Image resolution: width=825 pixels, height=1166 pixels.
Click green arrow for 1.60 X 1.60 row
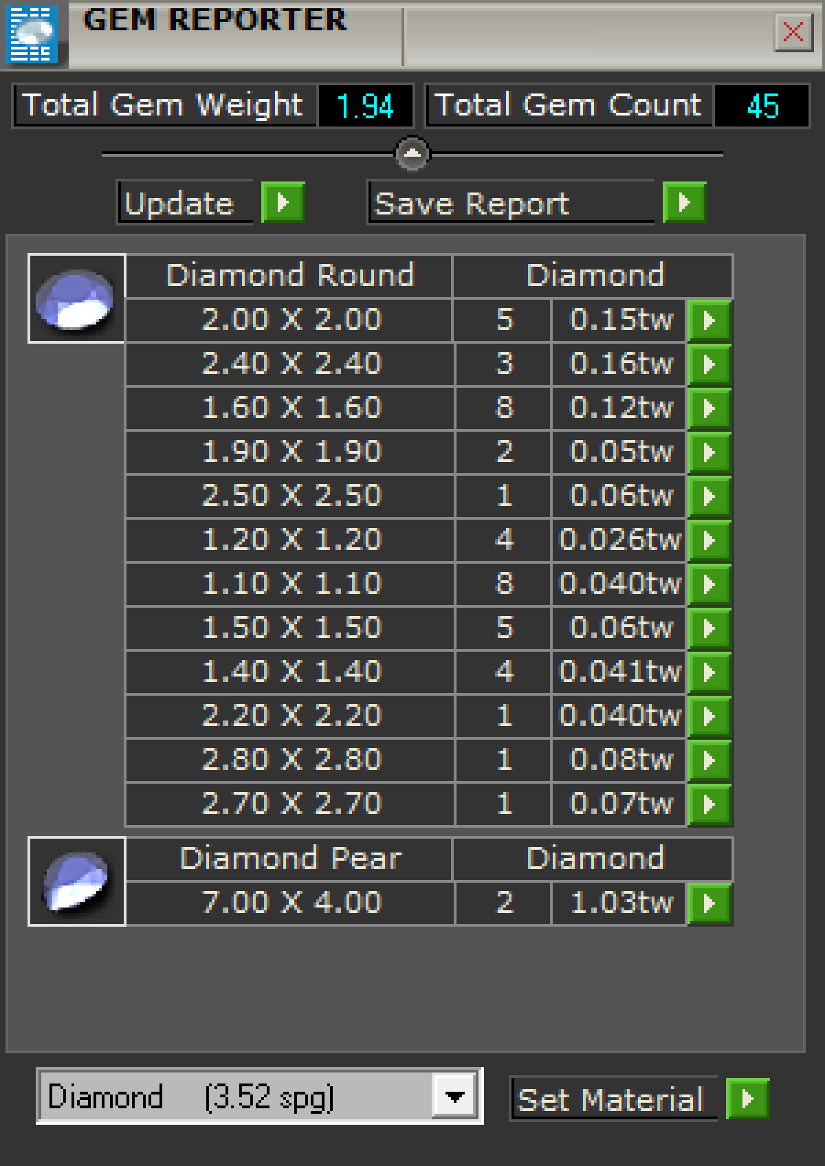click(x=709, y=408)
